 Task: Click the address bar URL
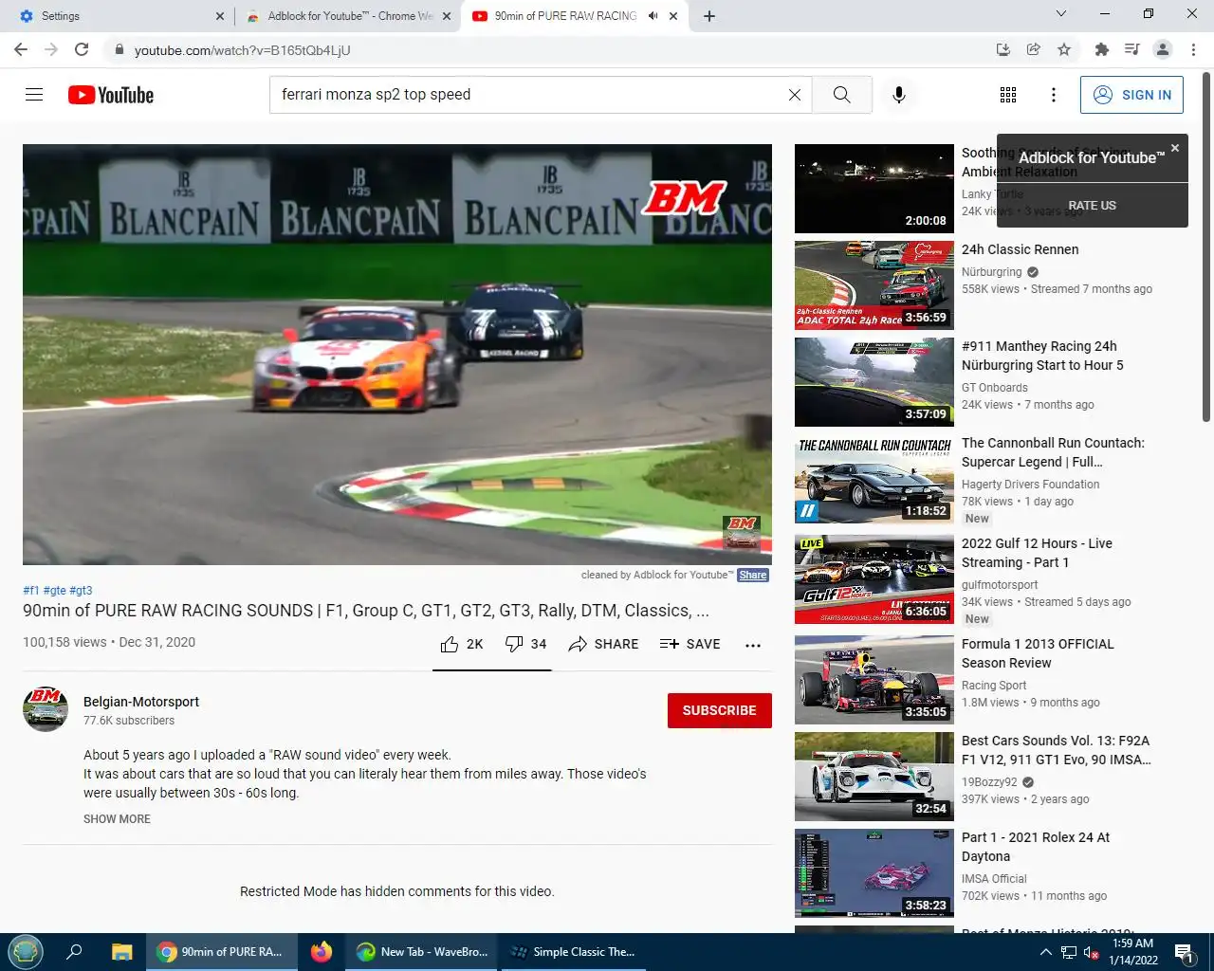pos(242,49)
